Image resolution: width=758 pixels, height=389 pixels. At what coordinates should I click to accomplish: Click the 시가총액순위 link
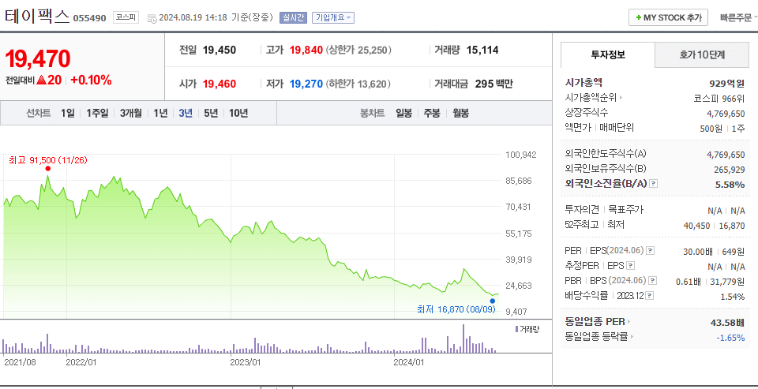point(591,98)
